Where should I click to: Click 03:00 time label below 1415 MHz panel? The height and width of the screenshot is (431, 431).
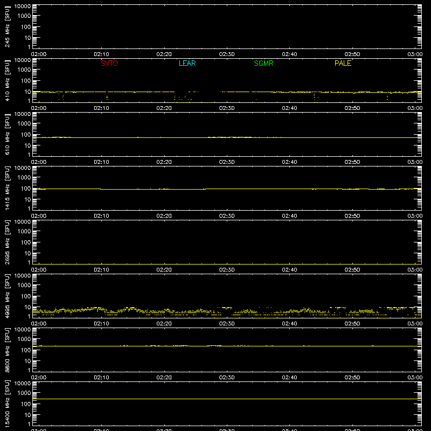click(415, 216)
